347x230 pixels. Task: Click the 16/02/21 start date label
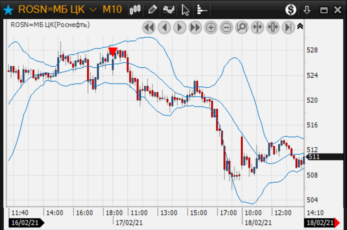pos(26,223)
